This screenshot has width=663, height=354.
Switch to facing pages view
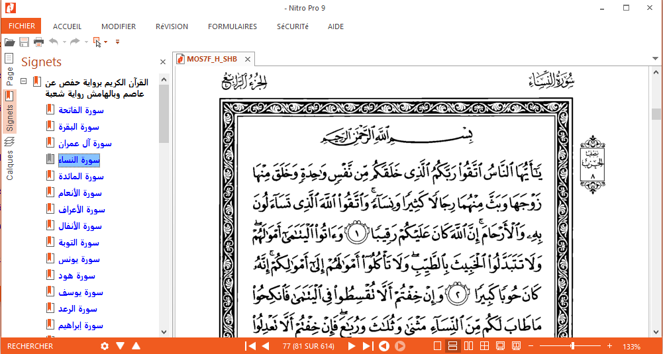(468, 347)
